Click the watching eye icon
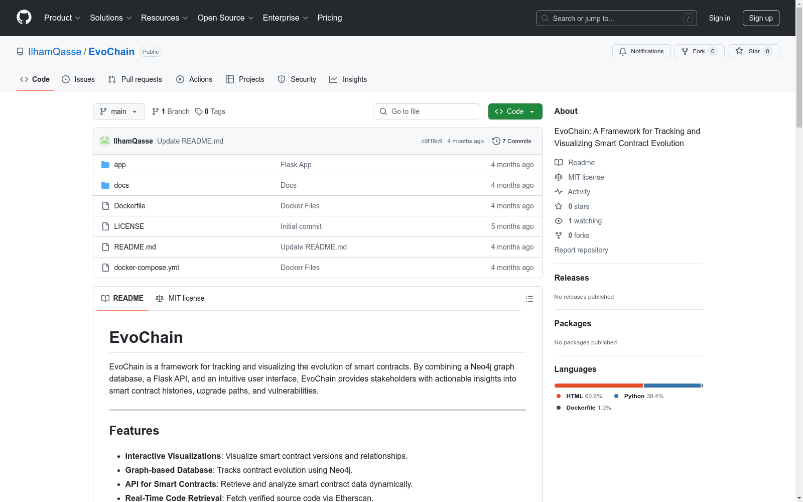The image size is (803, 502). click(559, 221)
